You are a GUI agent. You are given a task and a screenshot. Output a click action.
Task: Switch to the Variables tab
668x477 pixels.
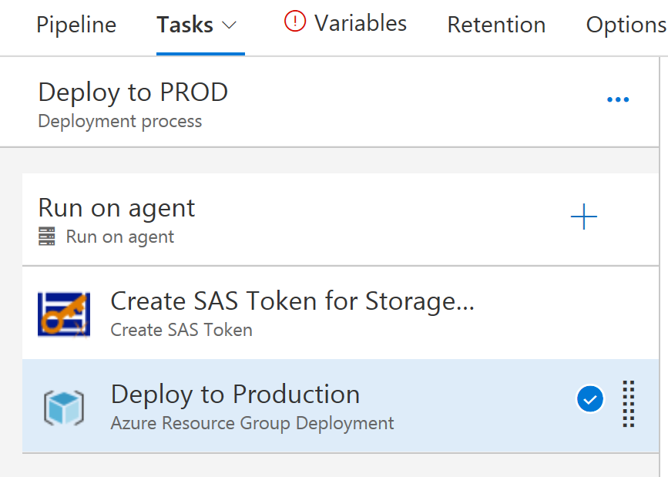(361, 23)
